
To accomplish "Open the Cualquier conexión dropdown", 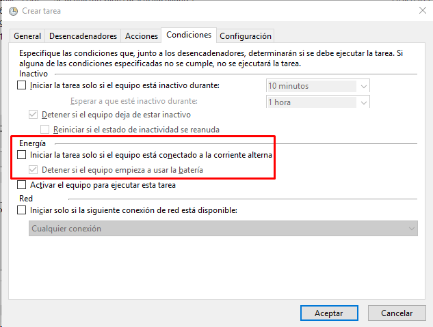I will click(x=223, y=229).
